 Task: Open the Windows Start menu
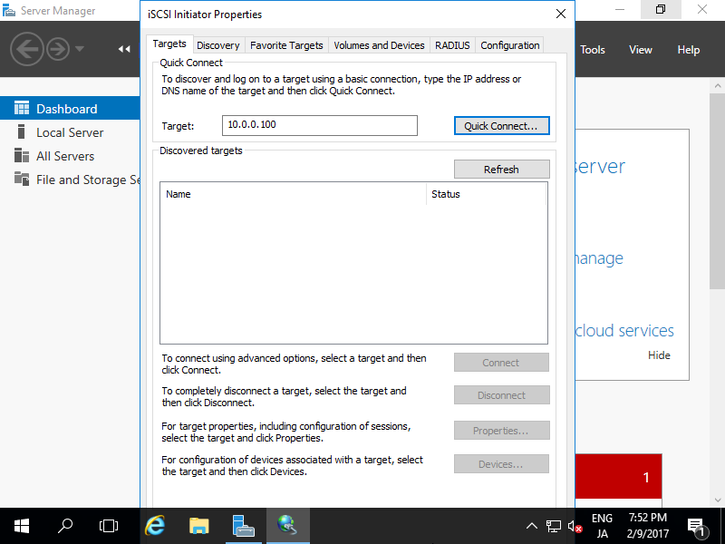[x=21, y=526]
